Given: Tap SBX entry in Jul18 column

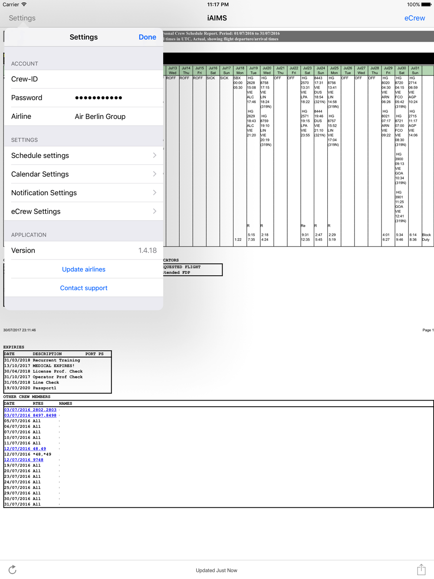Looking at the screenshot, I should (238, 83).
